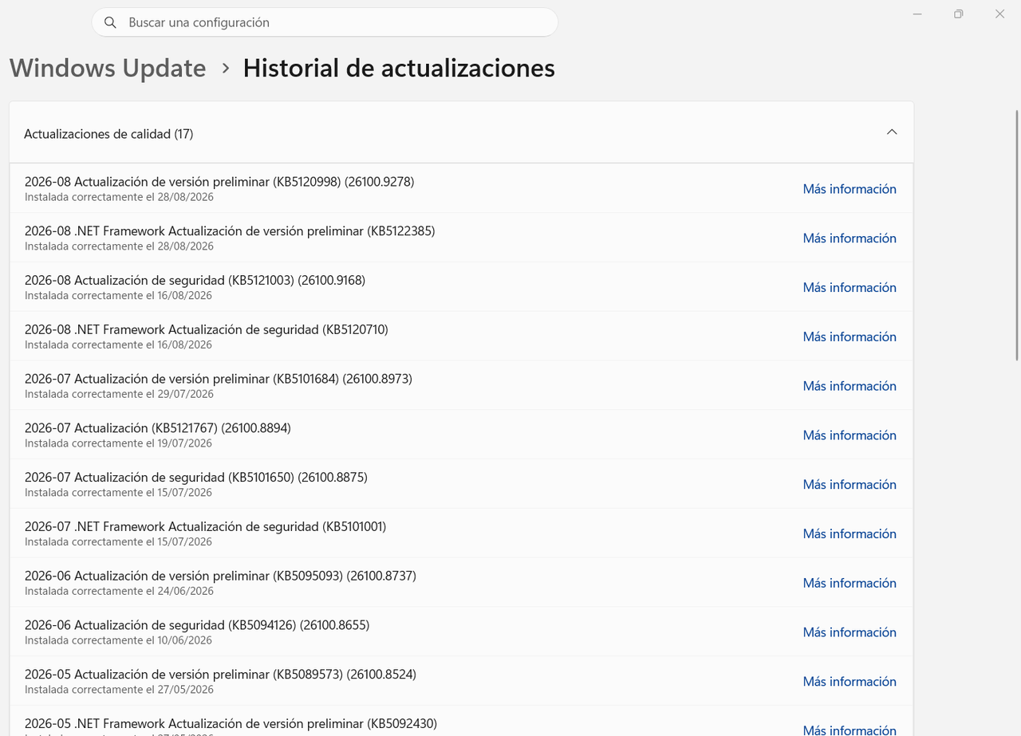Click 'Instalada correctamente el 19/07/2026' status
This screenshot has height=736, width=1021.
pyautogui.click(x=118, y=443)
